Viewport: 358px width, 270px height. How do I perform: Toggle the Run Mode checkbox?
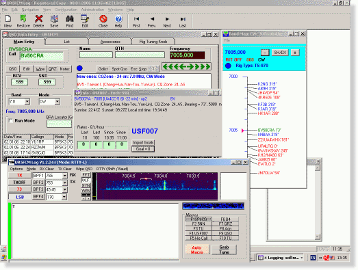point(10,120)
